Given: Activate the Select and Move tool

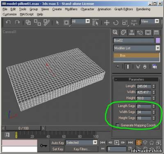Looking at the screenshot, I should click(x=107, y=23).
